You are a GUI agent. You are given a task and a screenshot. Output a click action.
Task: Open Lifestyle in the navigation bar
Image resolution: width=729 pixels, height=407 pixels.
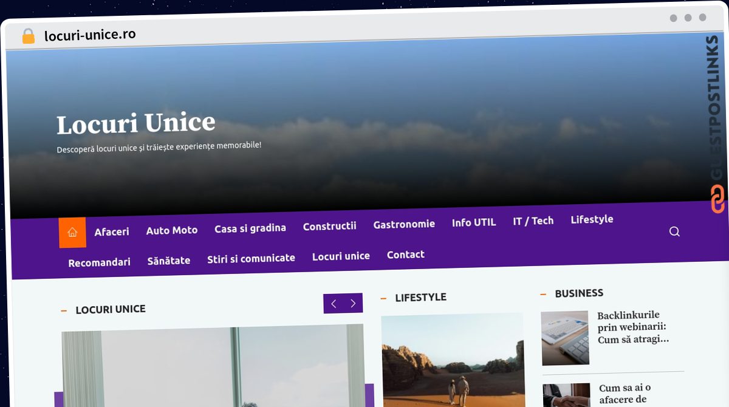tap(592, 219)
